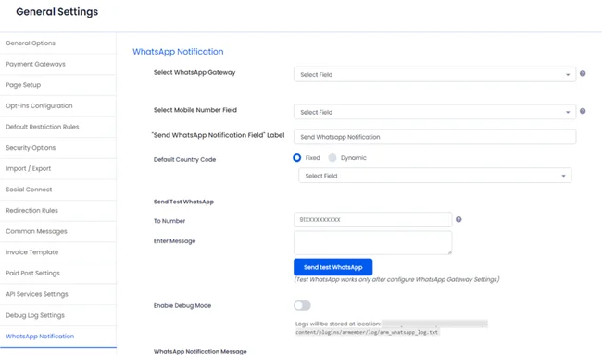Go to Page Setup tab

(57, 85)
